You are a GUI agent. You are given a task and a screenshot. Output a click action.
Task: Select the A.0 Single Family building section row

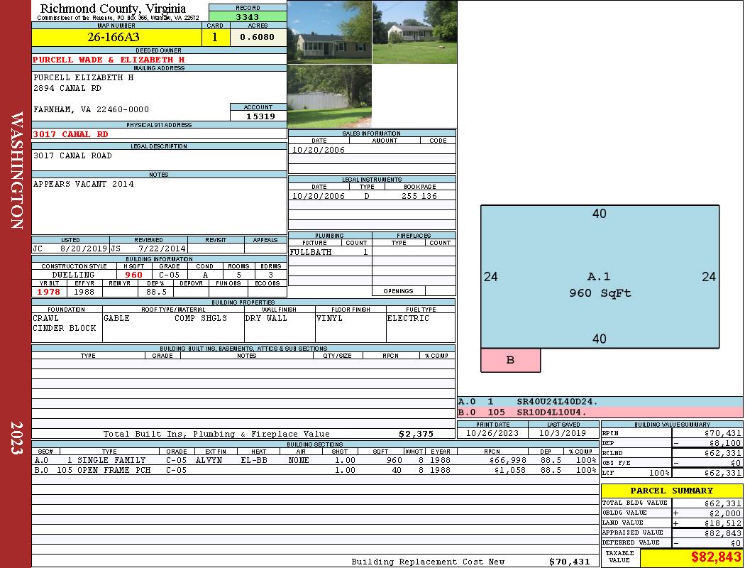tap(314, 460)
